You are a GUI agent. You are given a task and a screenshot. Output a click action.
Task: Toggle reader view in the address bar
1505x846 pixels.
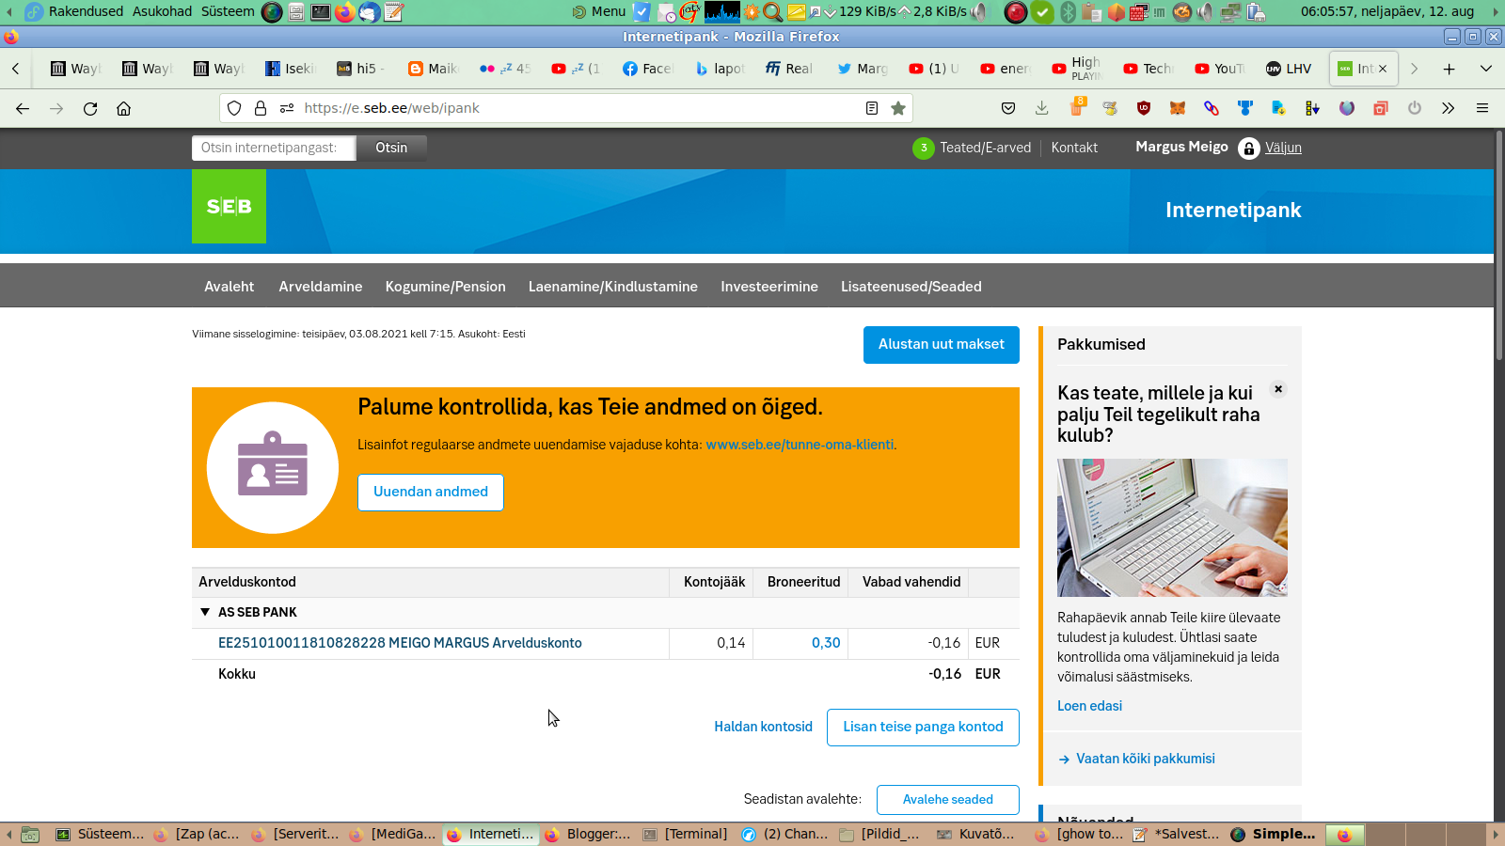[x=872, y=108]
